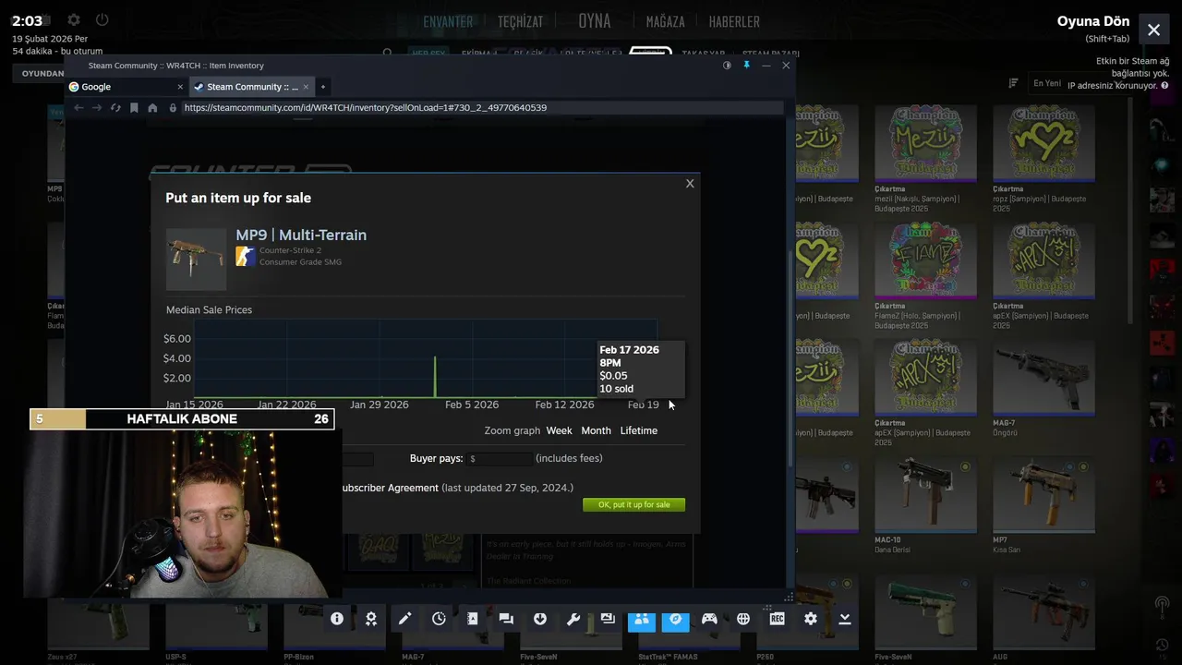Click help question mark beside IP notice
Viewport: 1182px width, 665px height.
tap(1164, 85)
